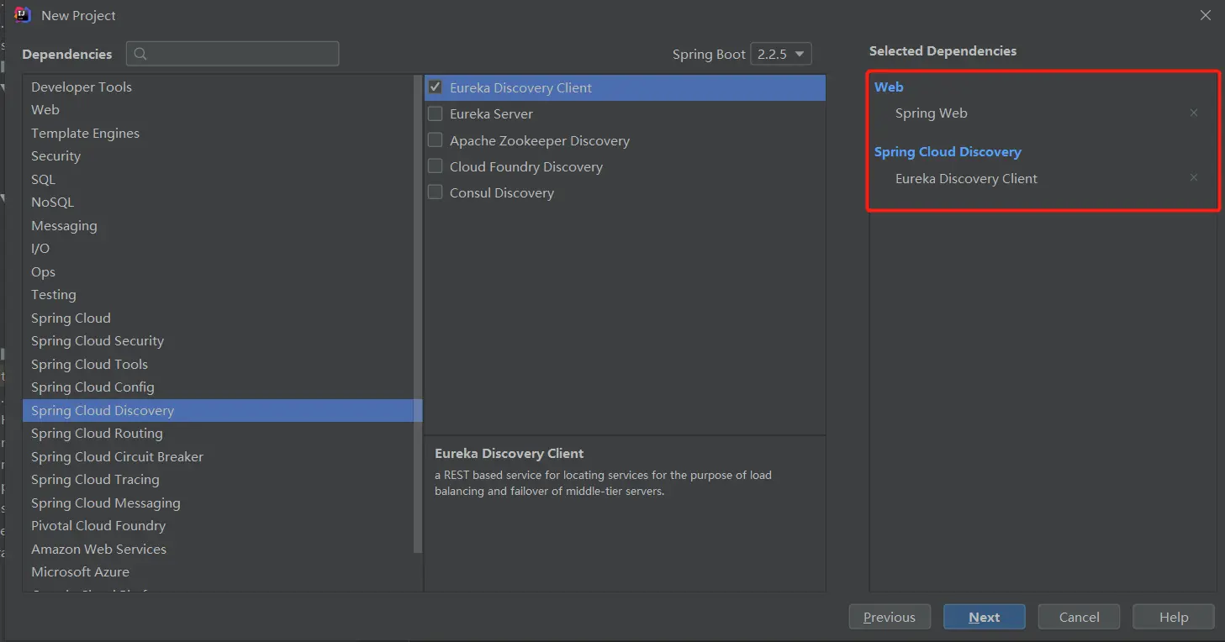Open the Spring Boot version dropdown

[x=781, y=54]
